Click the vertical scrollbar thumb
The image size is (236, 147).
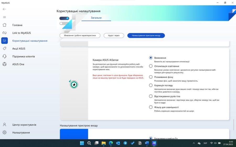tap(234, 125)
